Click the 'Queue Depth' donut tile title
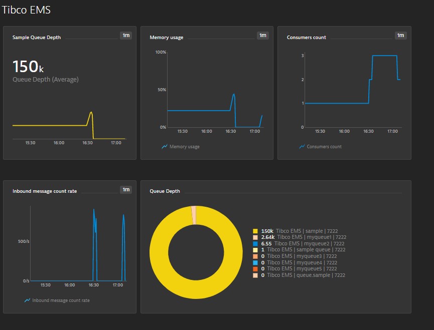The height and width of the screenshot is (330, 434). coord(165,191)
